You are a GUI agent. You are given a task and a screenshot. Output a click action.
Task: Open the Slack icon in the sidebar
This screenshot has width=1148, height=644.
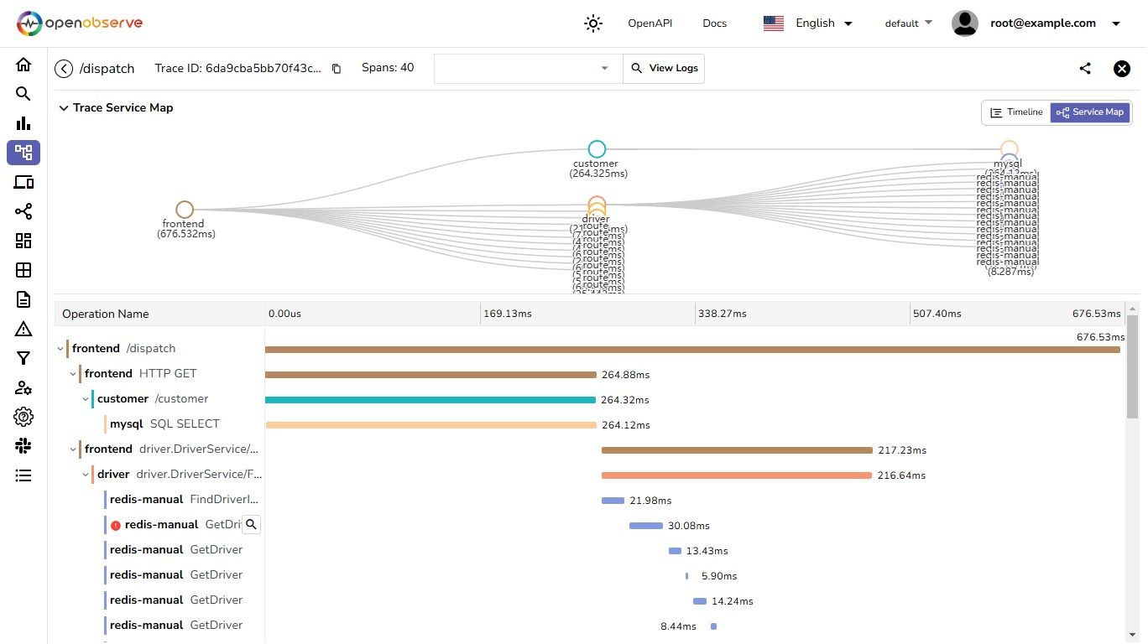[23, 446]
